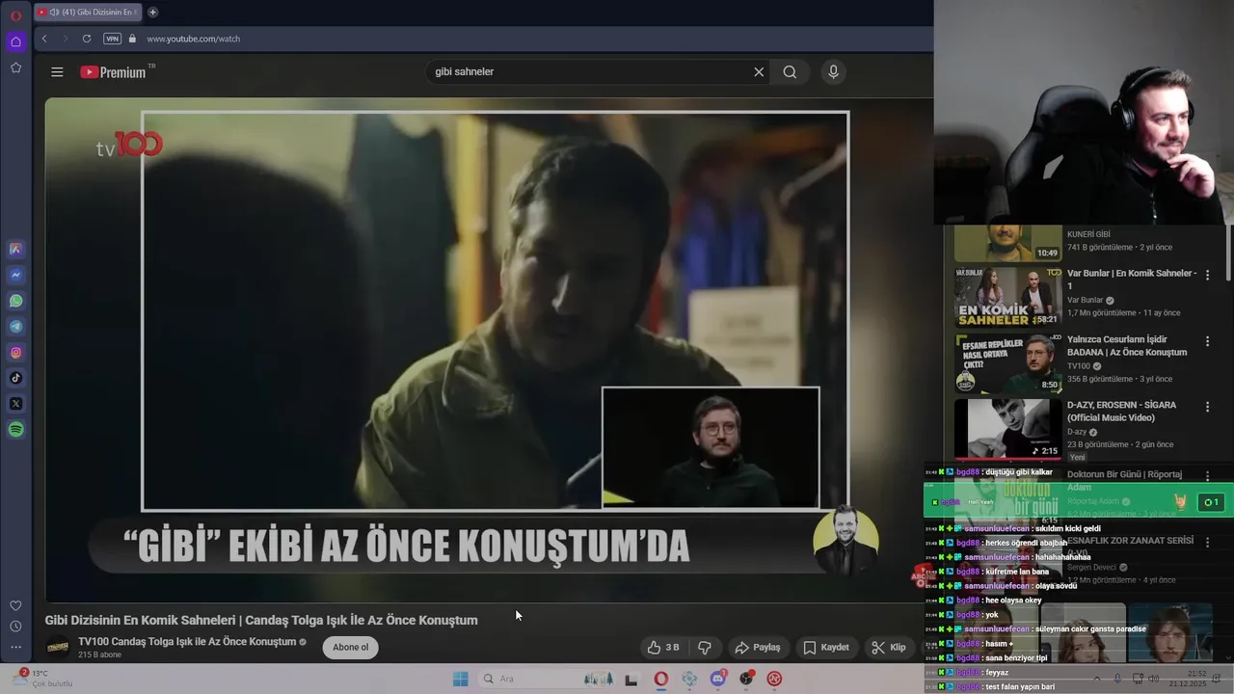Screen dimensions: 1234x694
Task: Go back to the previous page
Action: pos(44,39)
